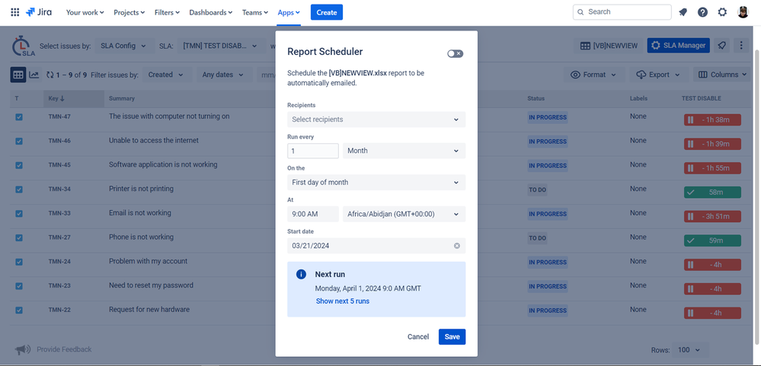Screen dimensions: 761x366
Task: Uncheck the TMN-45 row checkbox
Action: click(19, 165)
